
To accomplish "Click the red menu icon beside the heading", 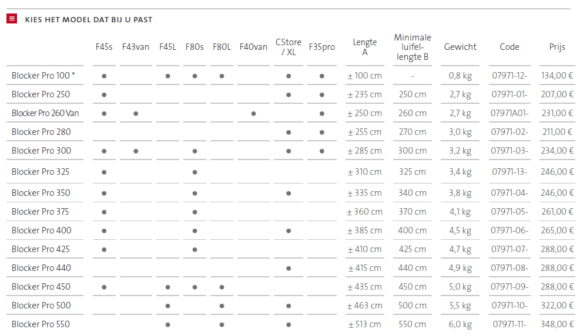I will click(x=12, y=19).
